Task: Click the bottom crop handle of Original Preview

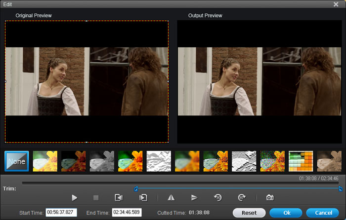Action: 86,142
